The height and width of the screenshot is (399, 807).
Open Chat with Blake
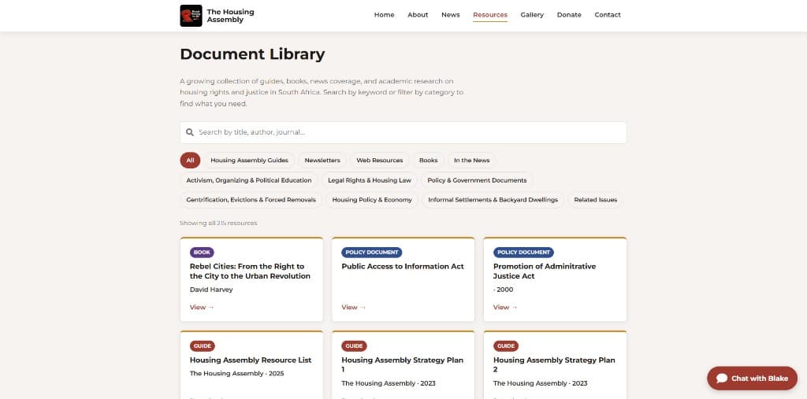(x=752, y=379)
